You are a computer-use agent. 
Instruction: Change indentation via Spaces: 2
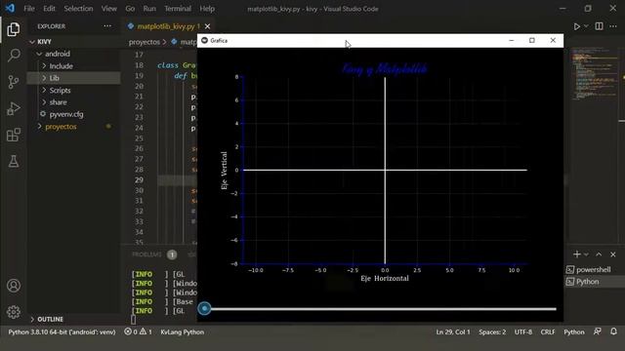click(492, 331)
